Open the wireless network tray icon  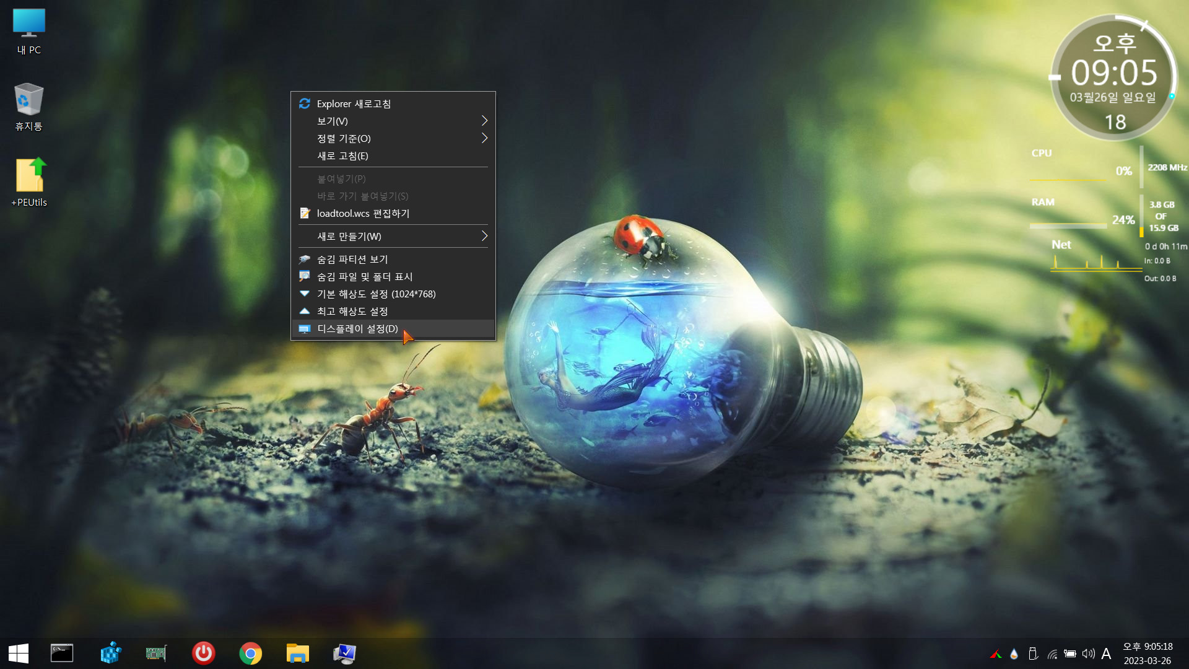coord(1052,654)
